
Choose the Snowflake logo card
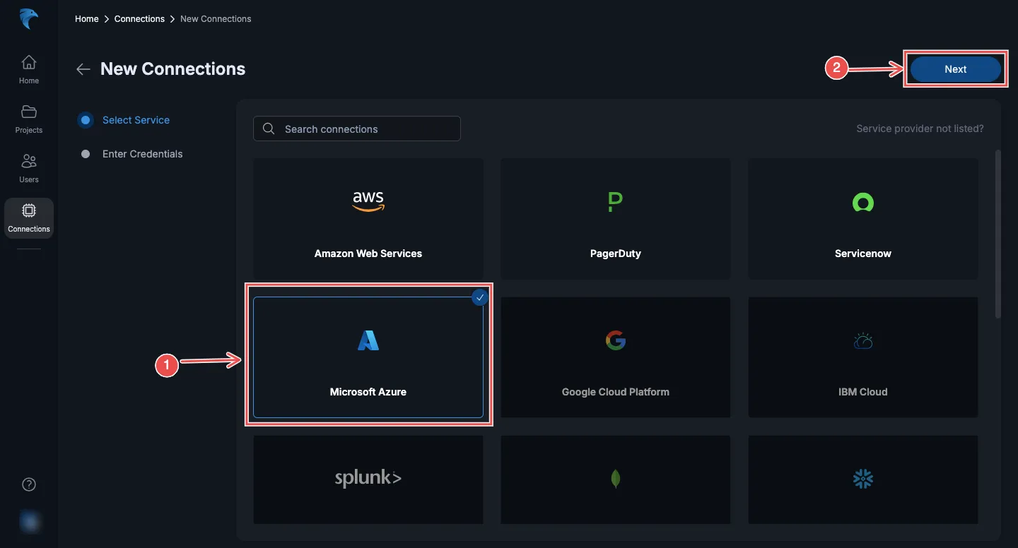point(863,480)
